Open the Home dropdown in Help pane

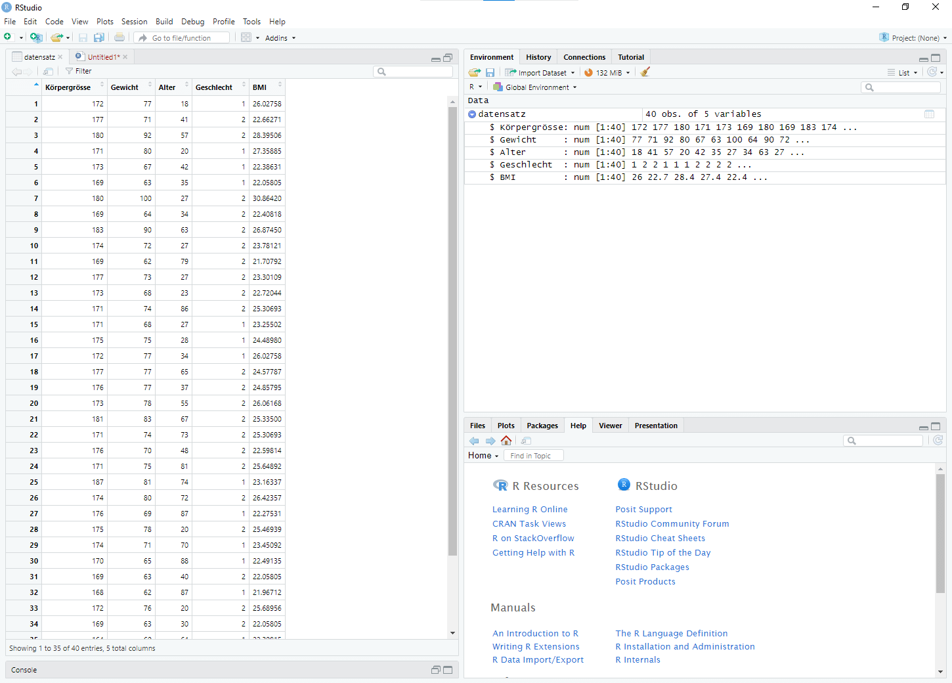(483, 456)
